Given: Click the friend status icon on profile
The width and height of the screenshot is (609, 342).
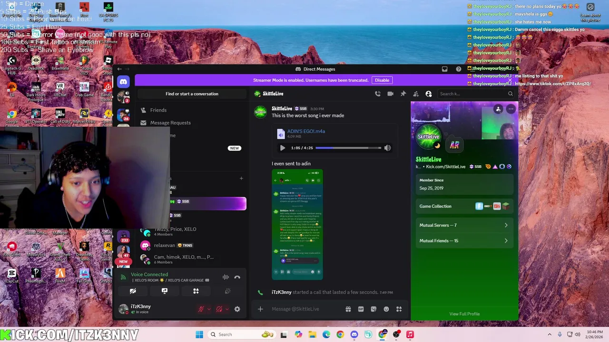Looking at the screenshot, I should 498,109.
